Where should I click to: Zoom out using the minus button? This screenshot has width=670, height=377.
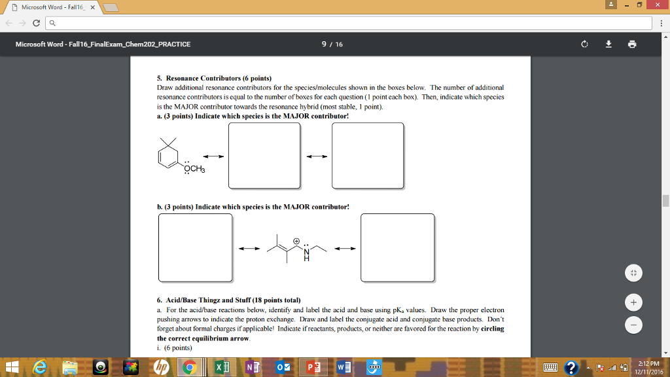pos(633,325)
